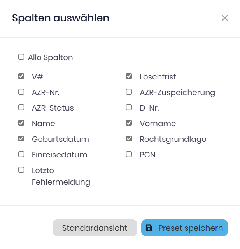Screen dimensions: 240x249
Task: Enable the AZR-Nr. column checkbox
Action: point(21,92)
